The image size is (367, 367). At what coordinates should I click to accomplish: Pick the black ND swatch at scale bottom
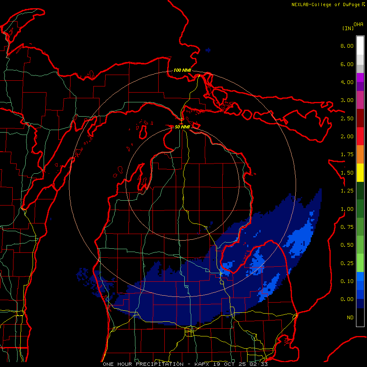coord(360,317)
